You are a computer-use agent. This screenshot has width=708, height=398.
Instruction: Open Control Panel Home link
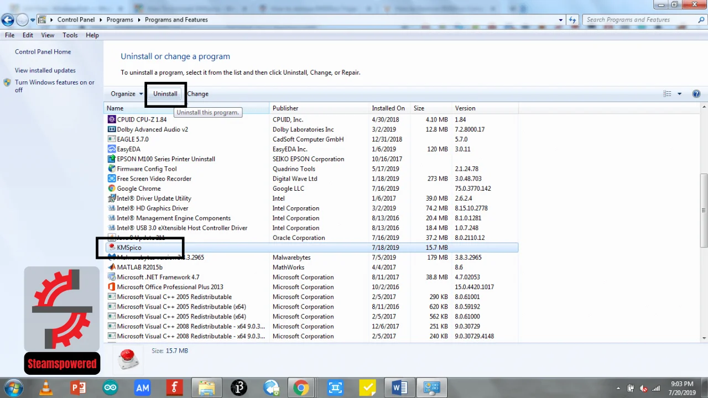(43, 52)
